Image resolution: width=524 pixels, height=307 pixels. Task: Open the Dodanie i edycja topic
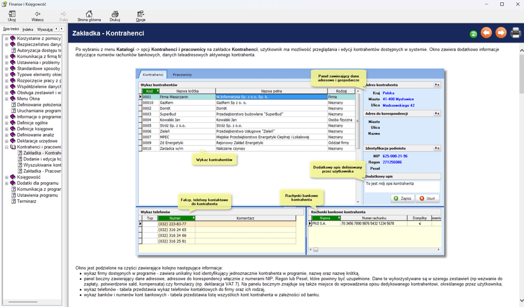click(42, 159)
